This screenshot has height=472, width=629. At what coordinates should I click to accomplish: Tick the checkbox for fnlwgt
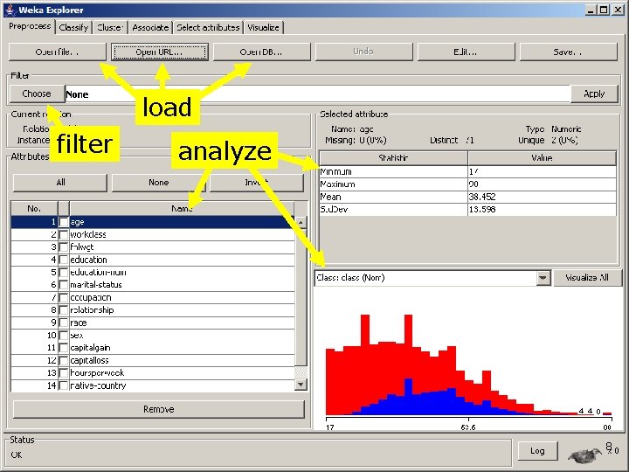[x=64, y=247]
